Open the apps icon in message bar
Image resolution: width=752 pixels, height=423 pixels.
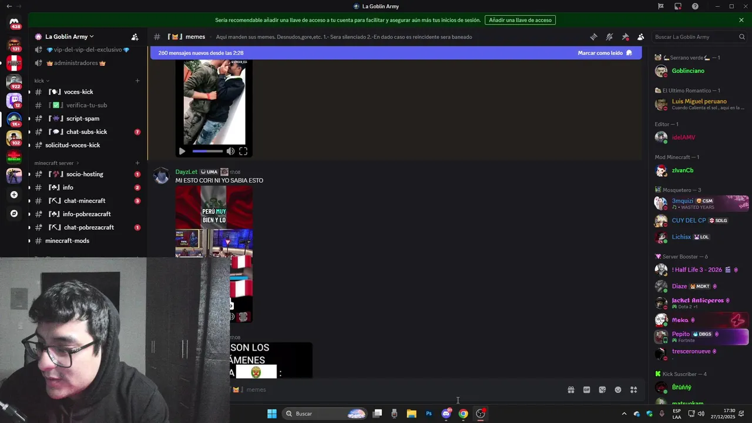[x=634, y=390]
